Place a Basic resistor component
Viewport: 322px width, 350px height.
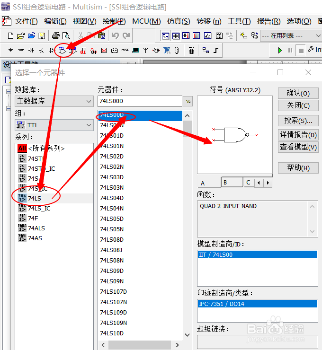(21, 50)
